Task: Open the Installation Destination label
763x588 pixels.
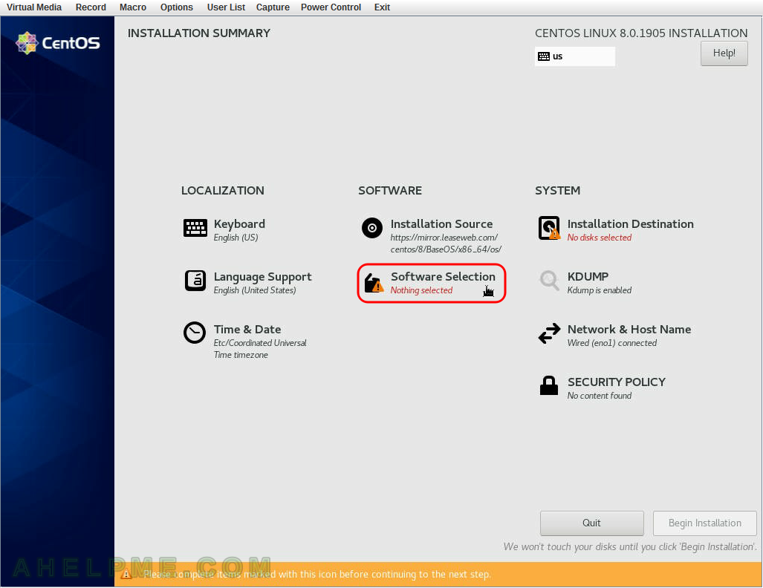Action: (631, 223)
